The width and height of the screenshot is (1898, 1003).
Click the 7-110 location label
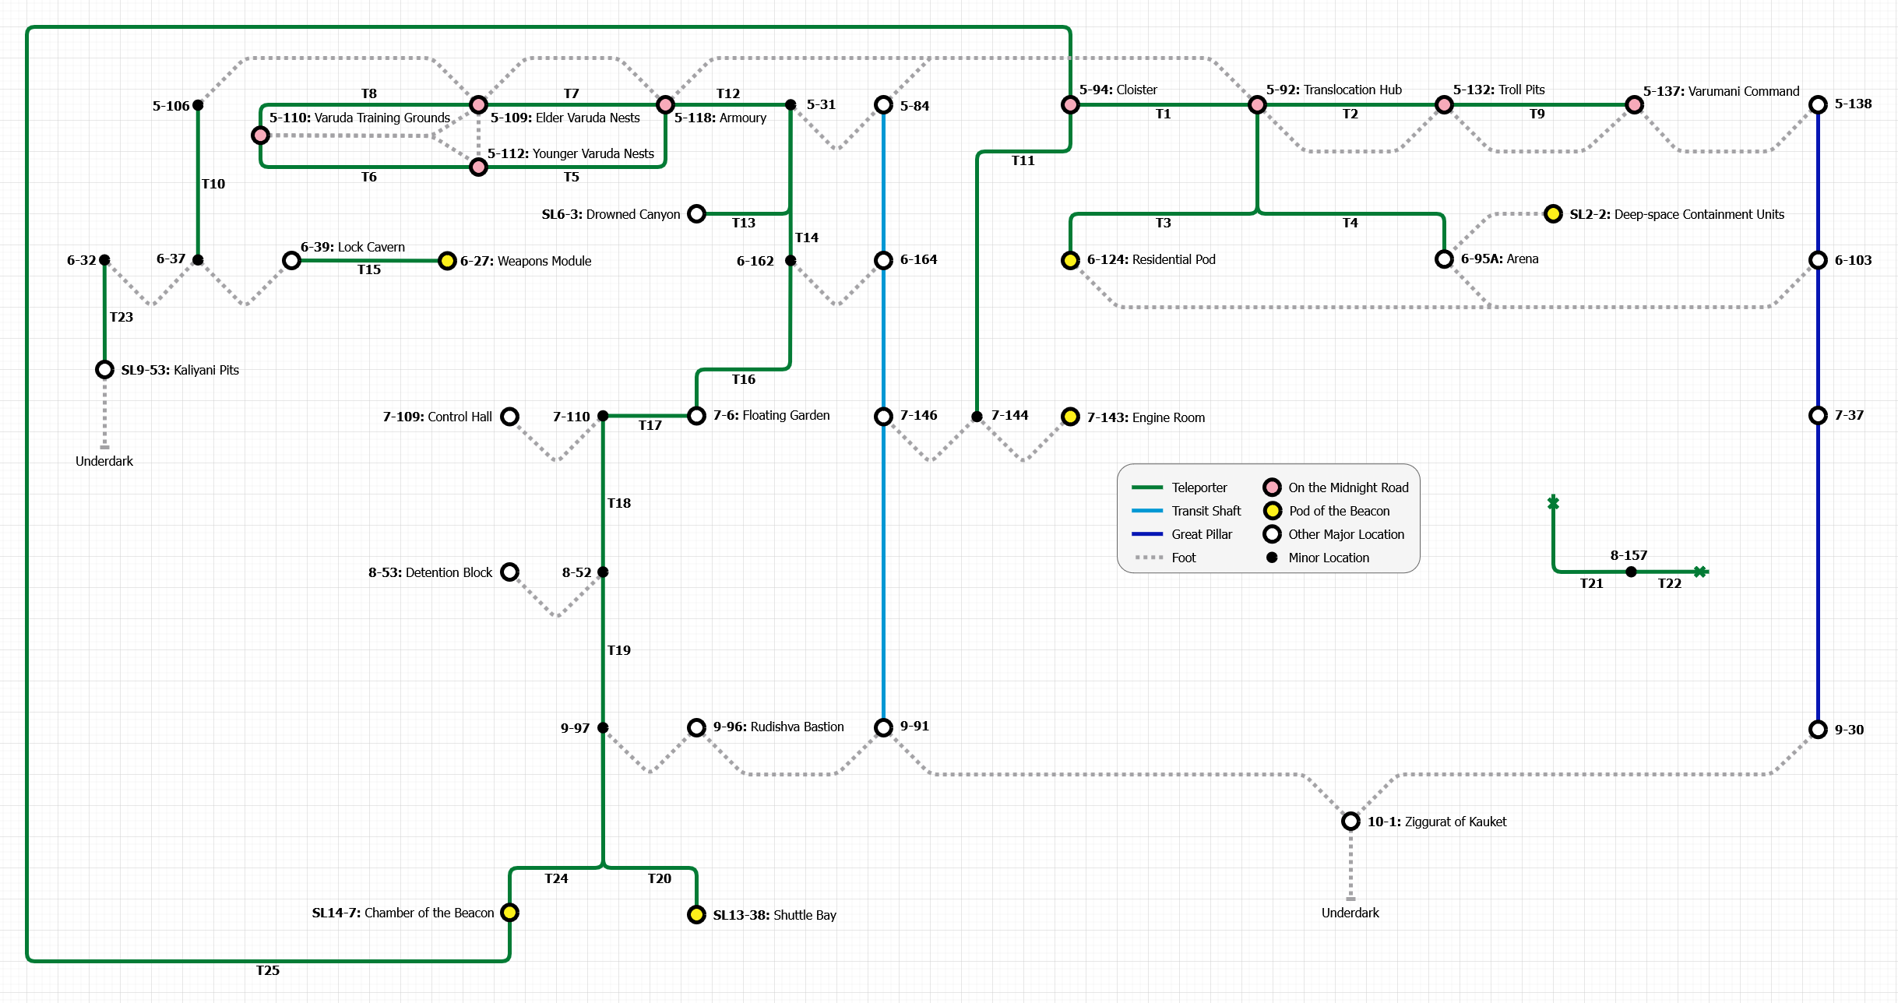[571, 417]
